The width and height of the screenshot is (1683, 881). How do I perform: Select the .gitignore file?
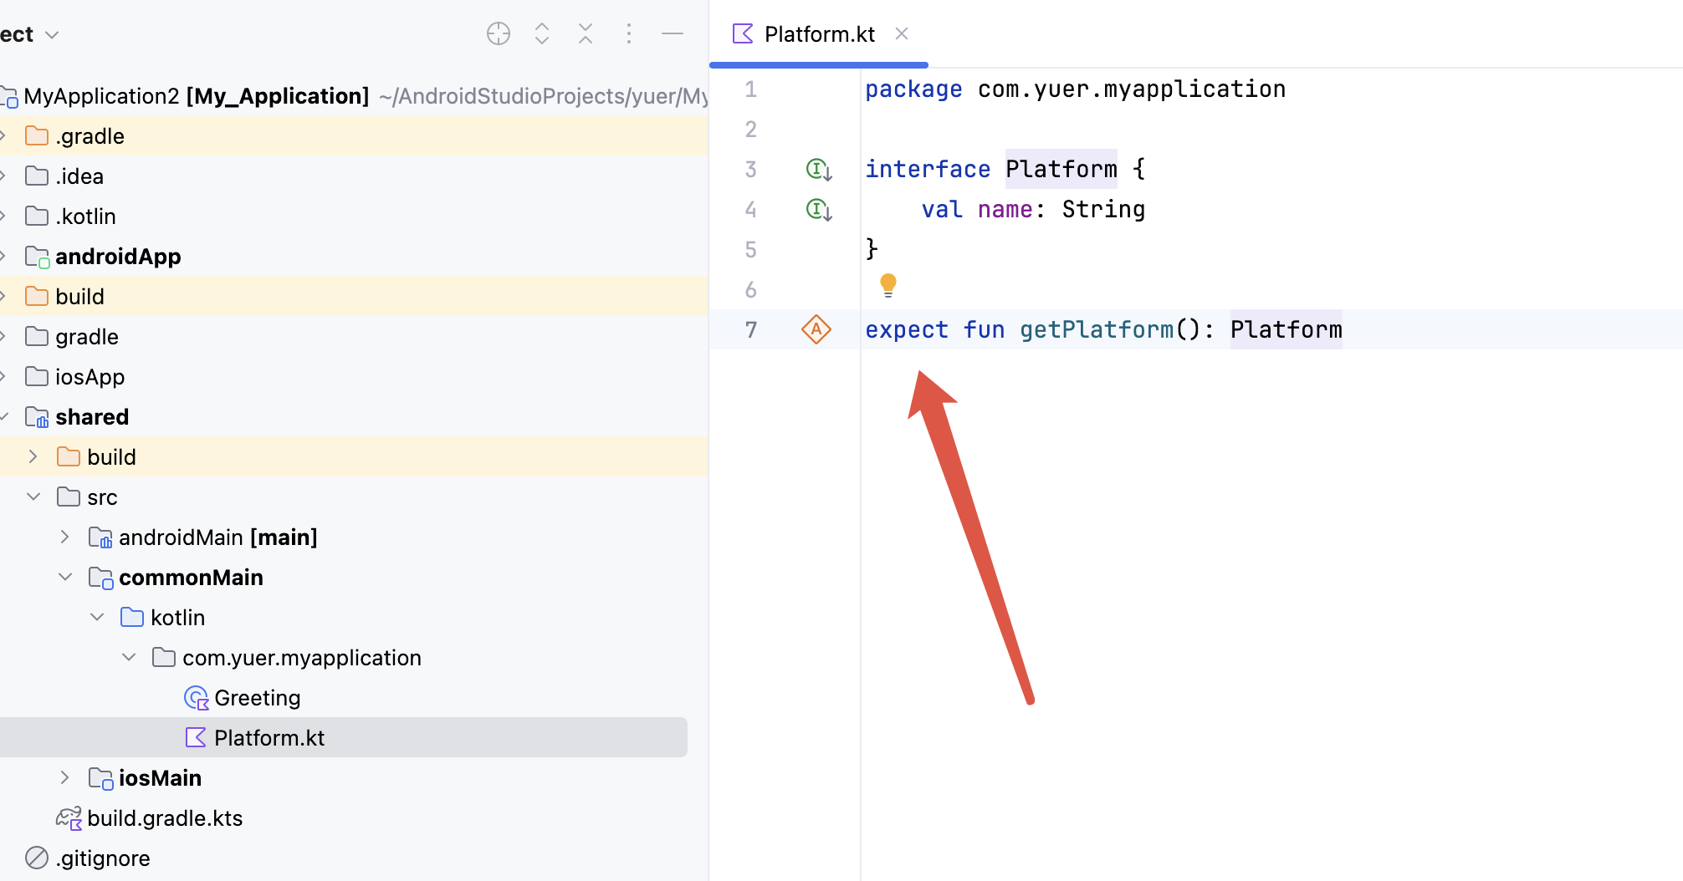(354, 858)
